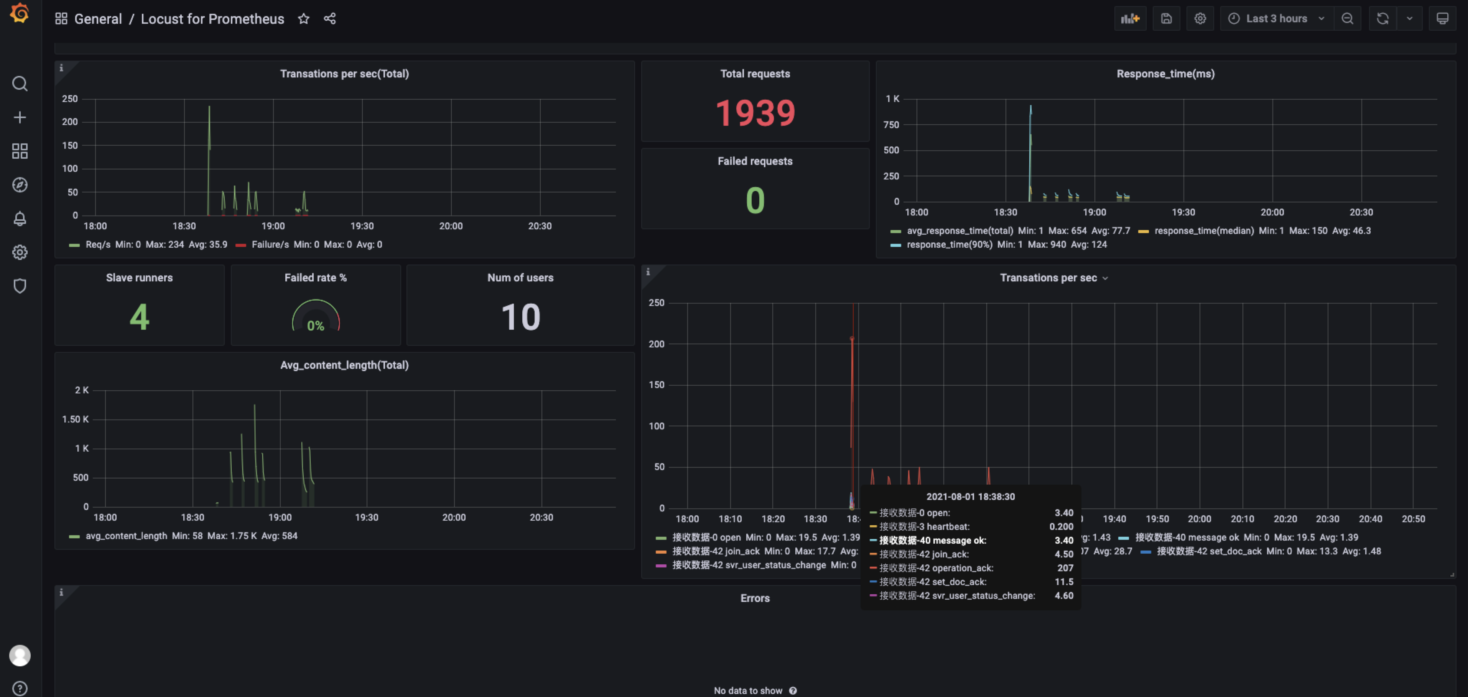Open the Server Admin shield icon
The width and height of the screenshot is (1468, 697).
point(20,286)
